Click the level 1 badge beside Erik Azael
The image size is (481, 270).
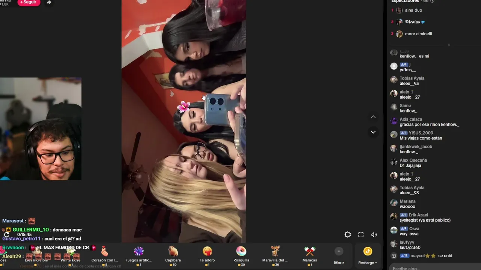click(404, 215)
